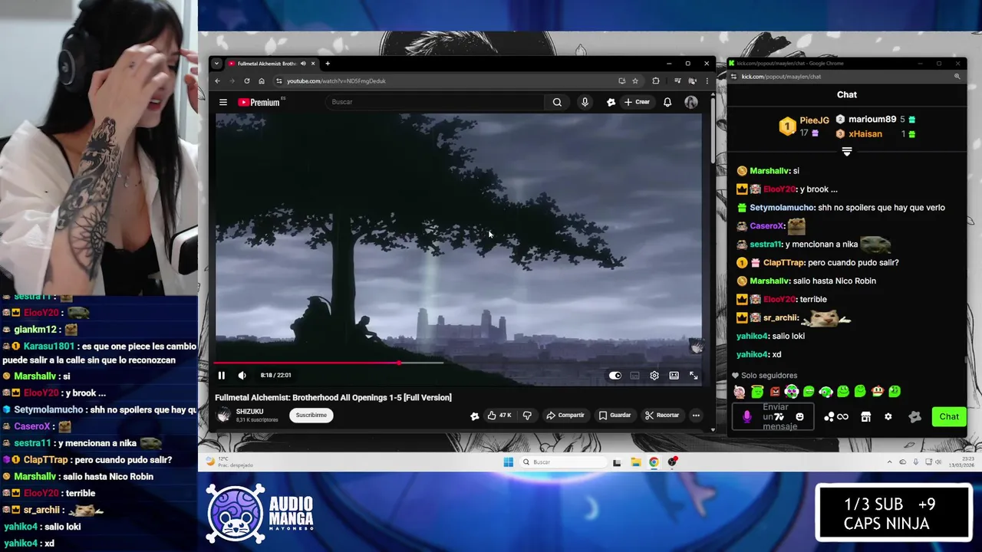
Task: Open Setymolamucho's chat username
Action: [x=782, y=208]
